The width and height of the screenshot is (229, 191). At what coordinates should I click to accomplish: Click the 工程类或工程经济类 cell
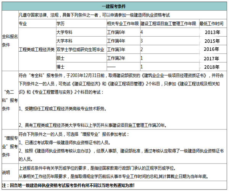pyautogui.click(x=37, y=50)
